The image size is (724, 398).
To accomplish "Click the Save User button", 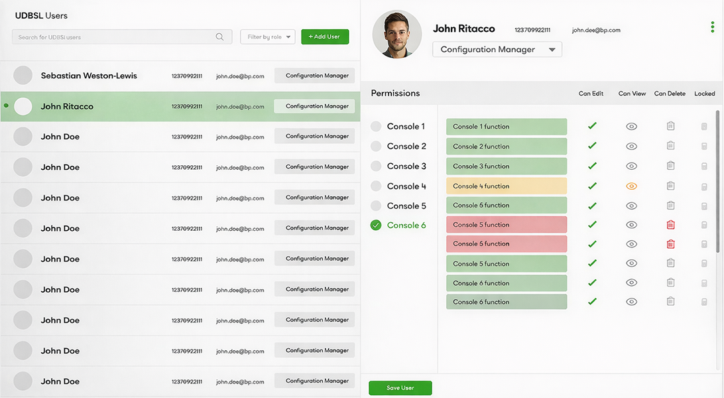I will click(400, 388).
